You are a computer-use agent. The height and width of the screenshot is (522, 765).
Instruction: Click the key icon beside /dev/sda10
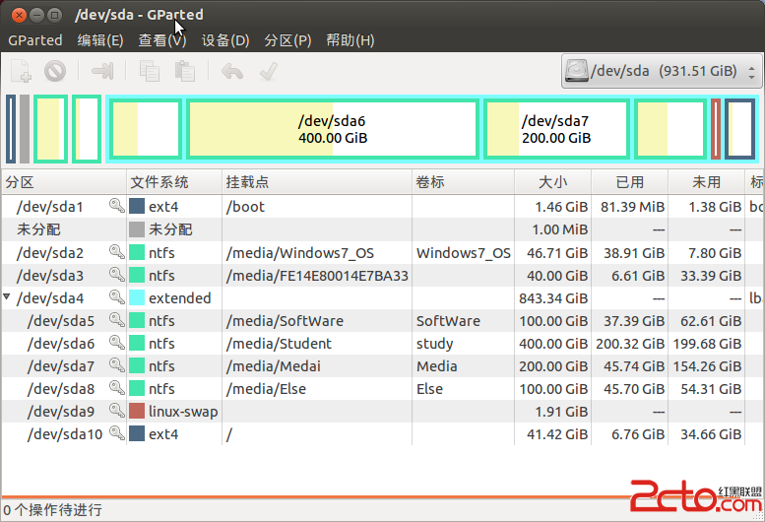[x=116, y=433]
